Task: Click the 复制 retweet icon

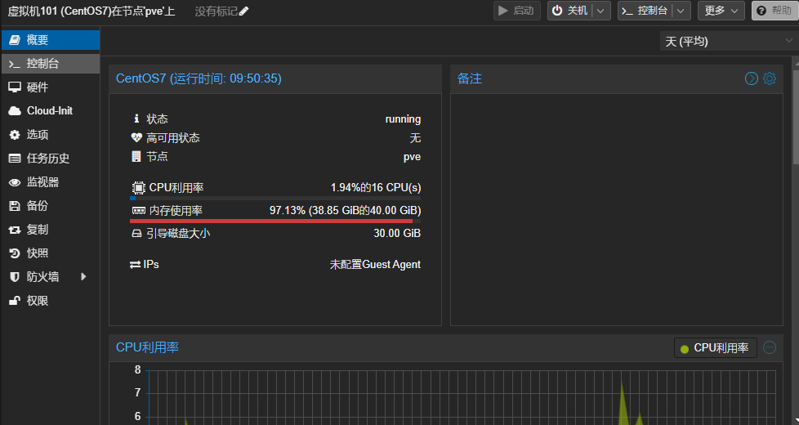Action: click(x=15, y=230)
